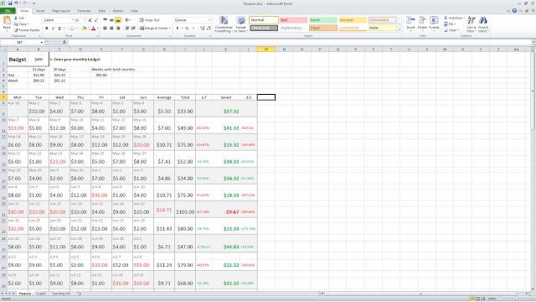Apply the Good cell style
Screen dimensions: 536x302
(x=323, y=20)
